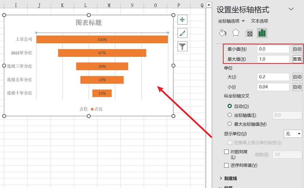
Task: Open the 显示单位 dropdown
Action: click(293, 133)
